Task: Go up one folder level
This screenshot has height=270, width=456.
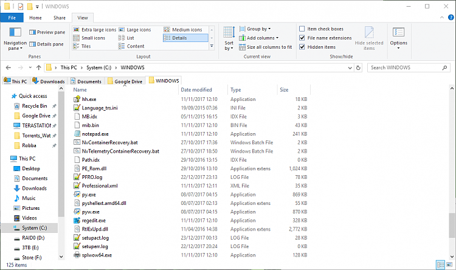Action: [39, 67]
